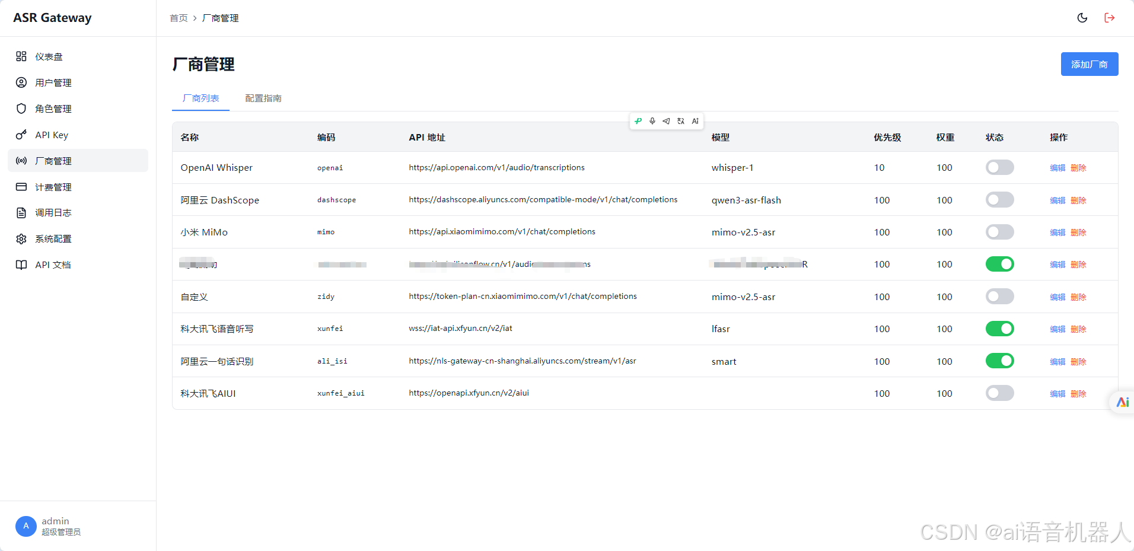Click the lfasr model cell

point(721,329)
